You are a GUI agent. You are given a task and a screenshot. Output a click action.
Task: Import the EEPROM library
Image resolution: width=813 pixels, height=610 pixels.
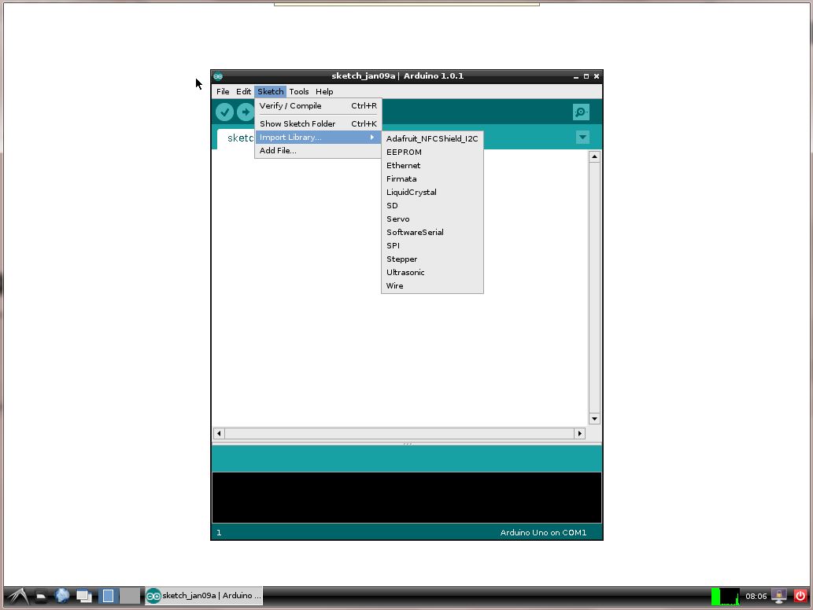432,152
